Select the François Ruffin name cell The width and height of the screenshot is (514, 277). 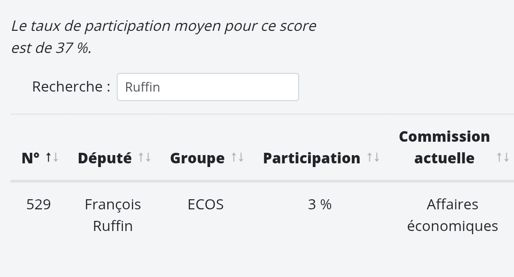pyautogui.click(x=113, y=215)
